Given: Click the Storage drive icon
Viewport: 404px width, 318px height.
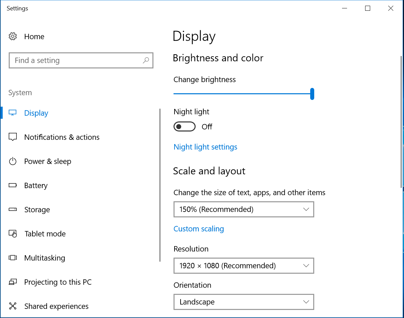Looking at the screenshot, I should 13,210.
